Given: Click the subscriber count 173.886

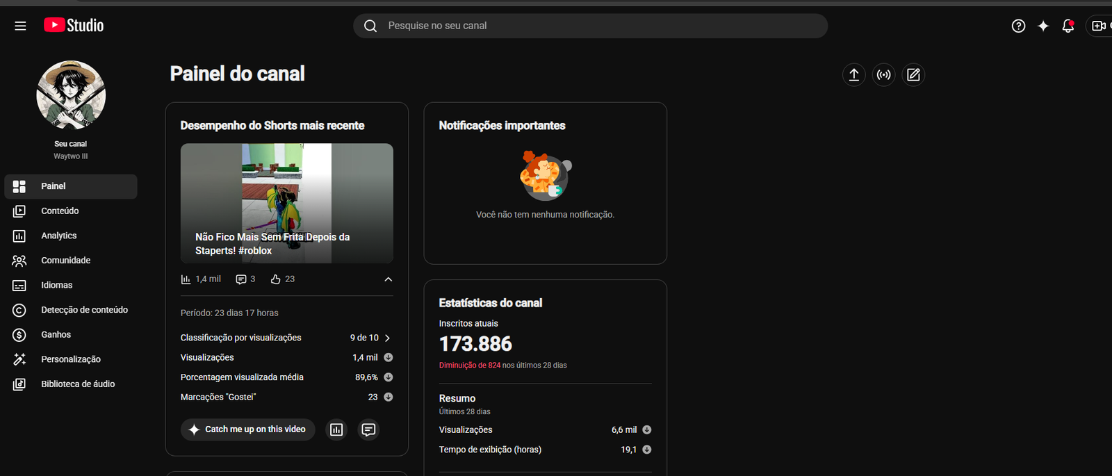Looking at the screenshot, I should 475,344.
